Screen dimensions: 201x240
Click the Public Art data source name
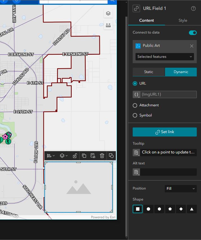(151, 45)
